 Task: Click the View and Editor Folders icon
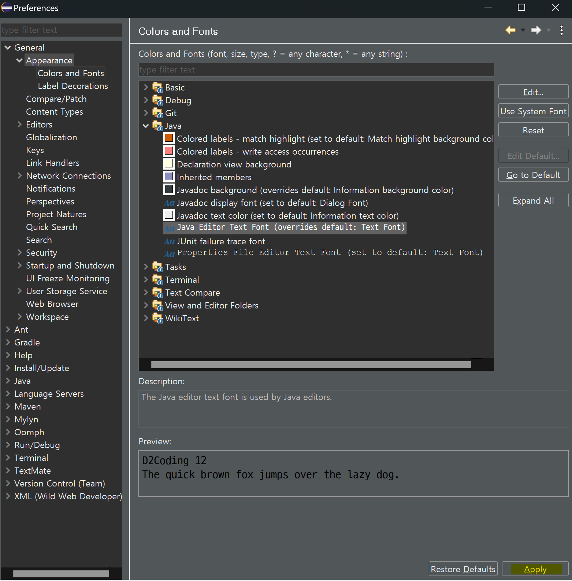tap(158, 306)
